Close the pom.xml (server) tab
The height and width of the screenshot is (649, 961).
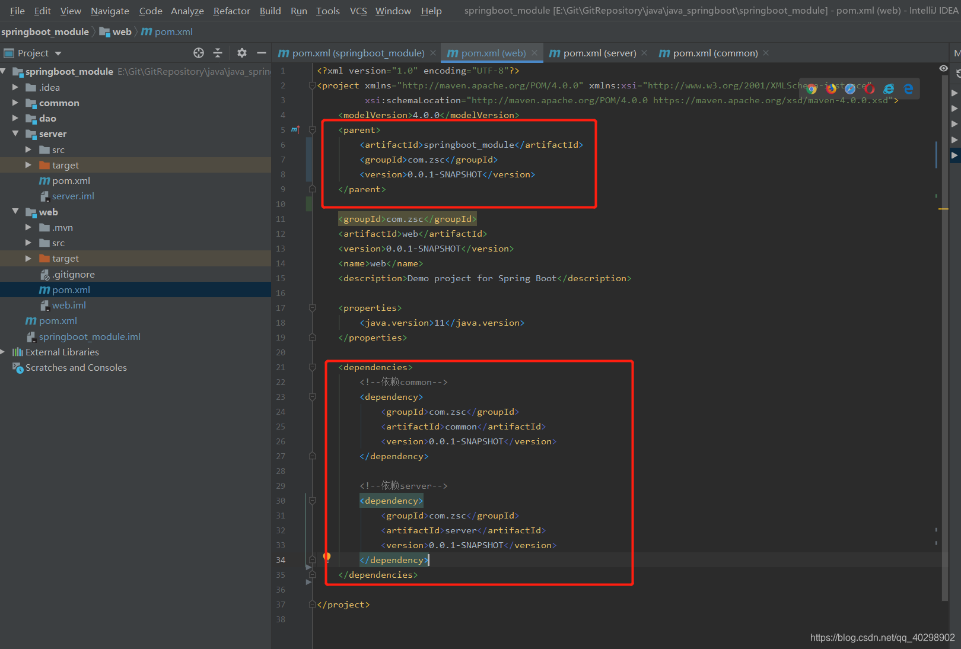pos(644,53)
